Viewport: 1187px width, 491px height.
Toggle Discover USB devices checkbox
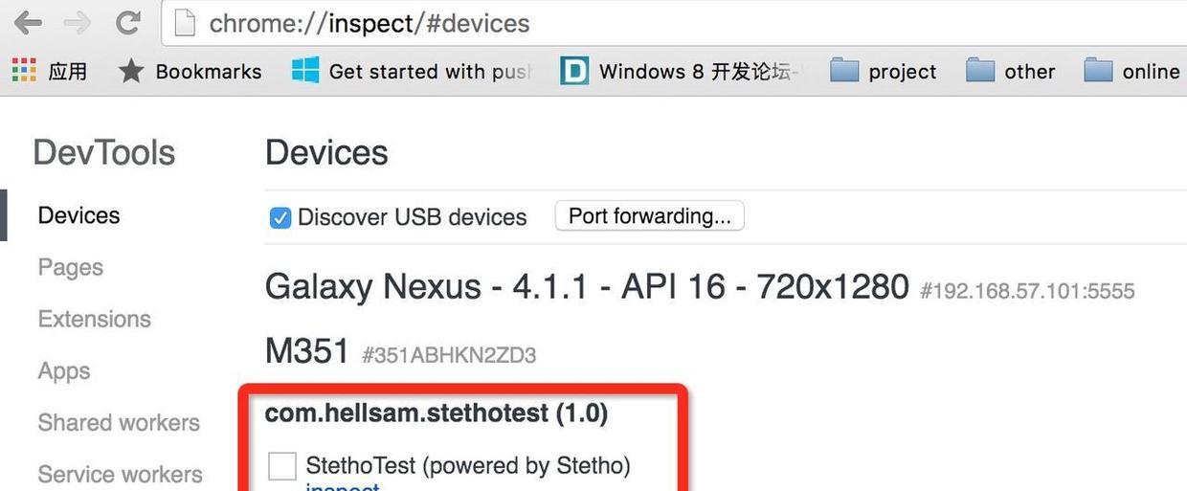pyautogui.click(x=280, y=218)
